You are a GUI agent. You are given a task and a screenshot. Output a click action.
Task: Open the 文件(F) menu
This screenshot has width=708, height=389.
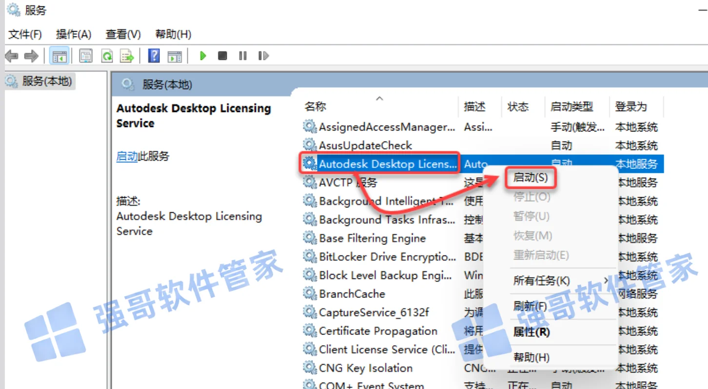(x=25, y=35)
